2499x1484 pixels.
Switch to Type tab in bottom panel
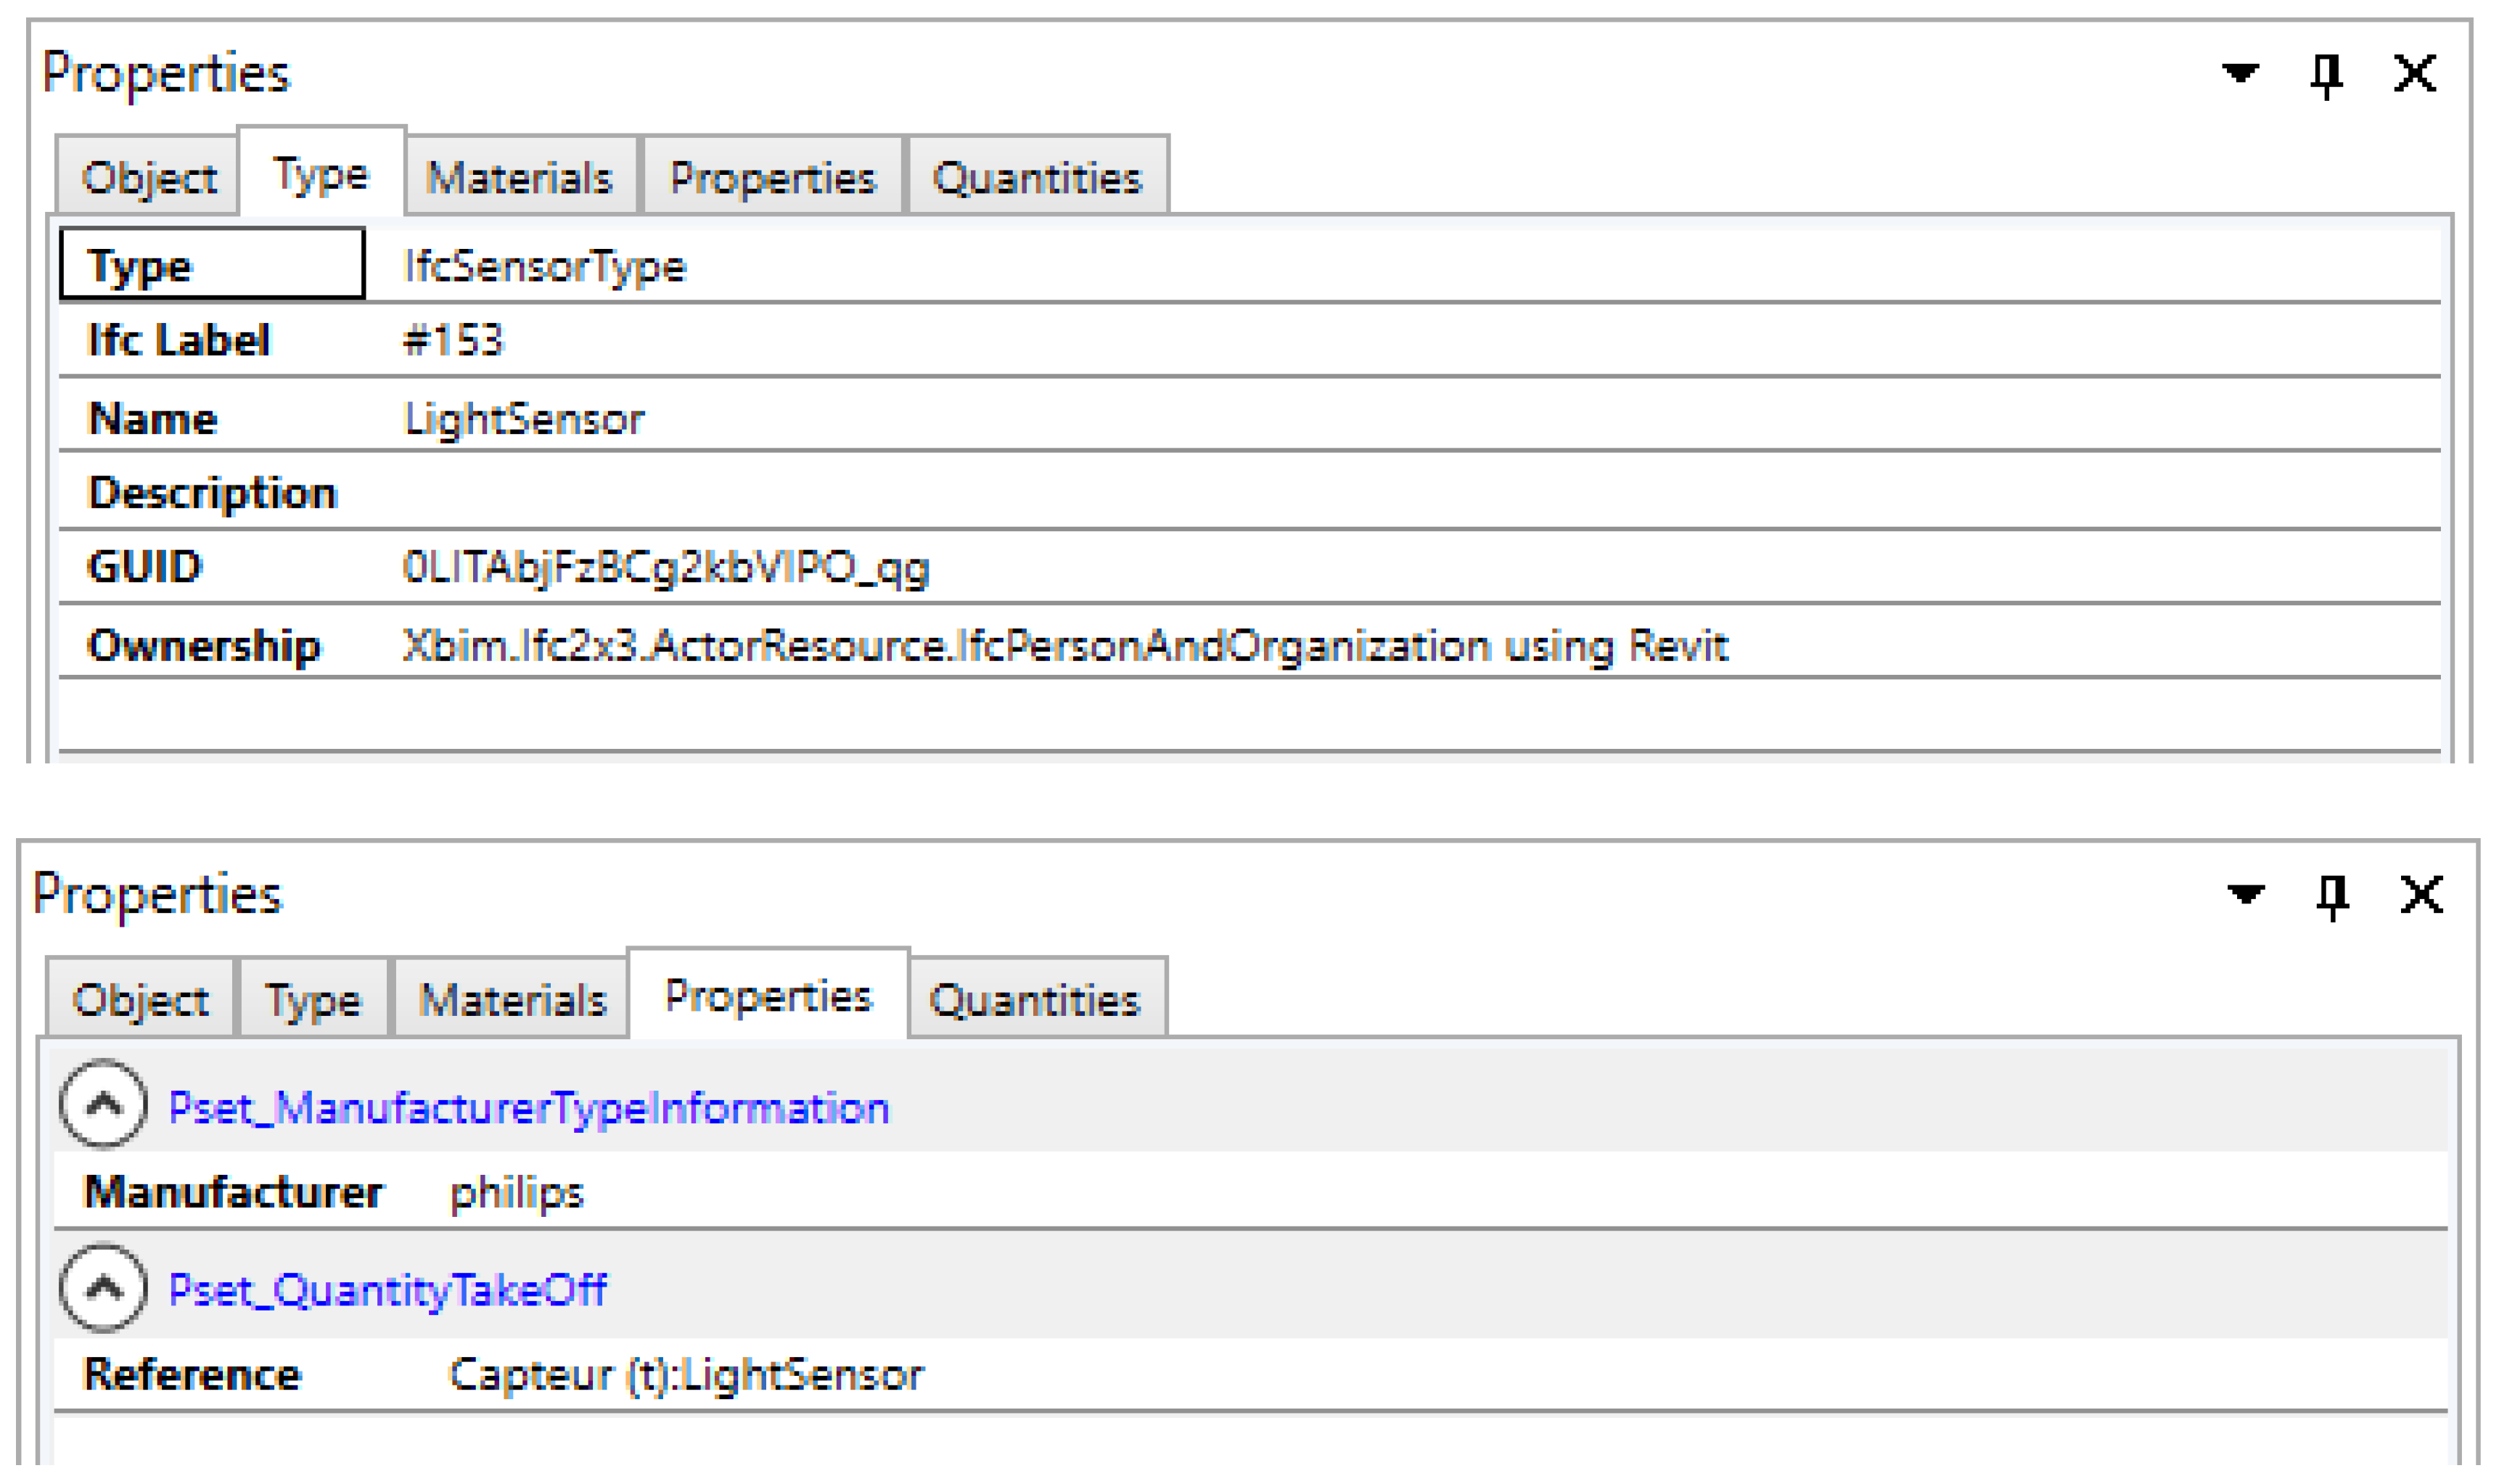[312, 1001]
